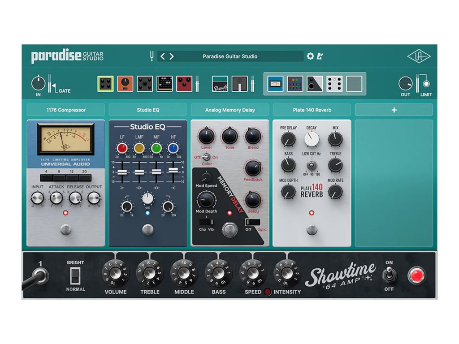Screen dimensions: 459x344
Task: Toggle the Cho/Vib switch on Memory Delay
Action: 207,222
